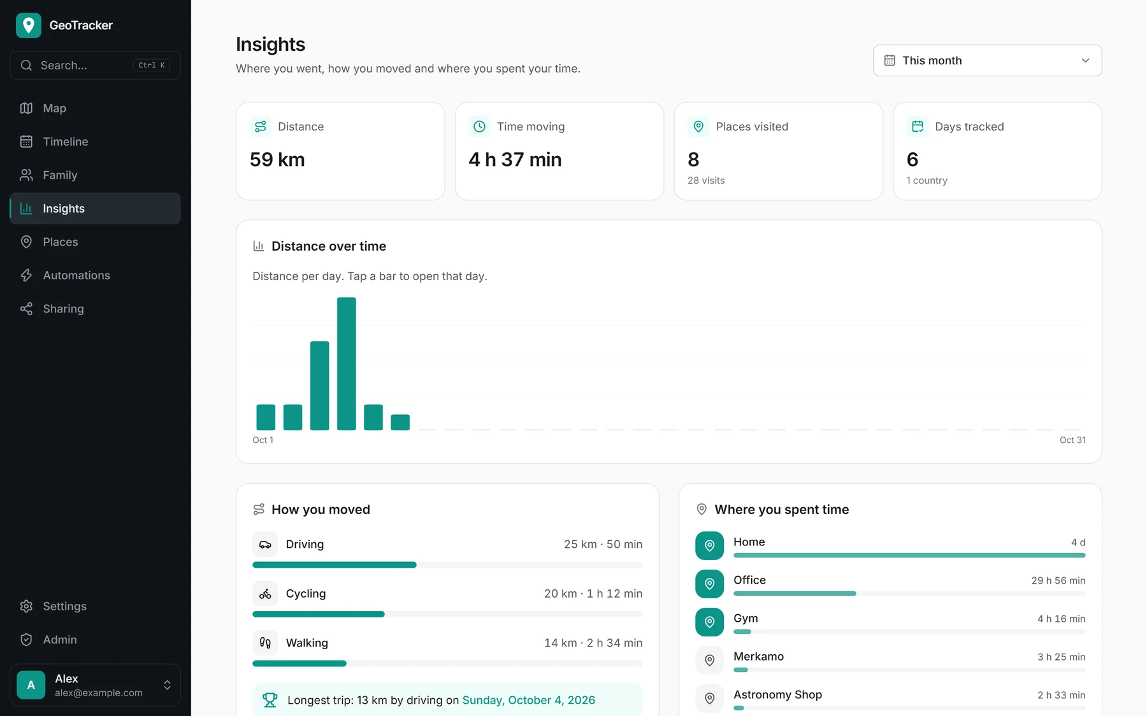The height and width of the screenshot is (716, 1147).
Task: Click the first bar at Oct 1
Action: pyautogui.click(x=266, y=417)
